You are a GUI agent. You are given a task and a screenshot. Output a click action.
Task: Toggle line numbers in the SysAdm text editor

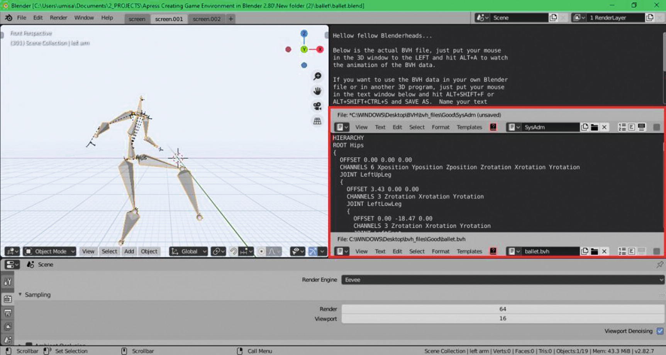tap(622, 127)
